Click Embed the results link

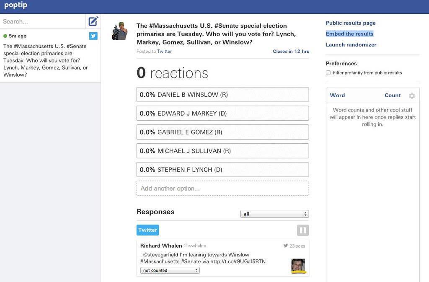pyautogui.click(x=349, y=34)
